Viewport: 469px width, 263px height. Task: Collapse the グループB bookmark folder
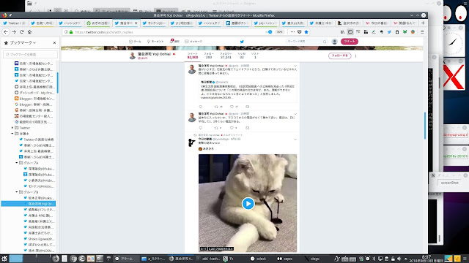pyautogui.click(x=16, y=192)
